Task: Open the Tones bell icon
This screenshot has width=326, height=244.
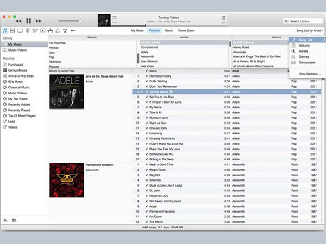Action: click(x=58, y=31)
